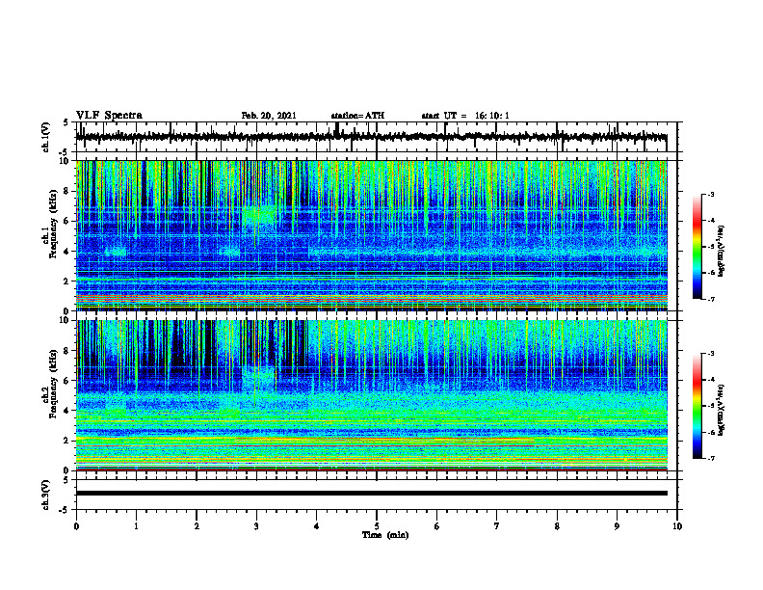The width and height of the screenshot is (763, 590).
Task: Click the "ch.1(V)" waveform axis label
Action: click(x=46, y=137)
